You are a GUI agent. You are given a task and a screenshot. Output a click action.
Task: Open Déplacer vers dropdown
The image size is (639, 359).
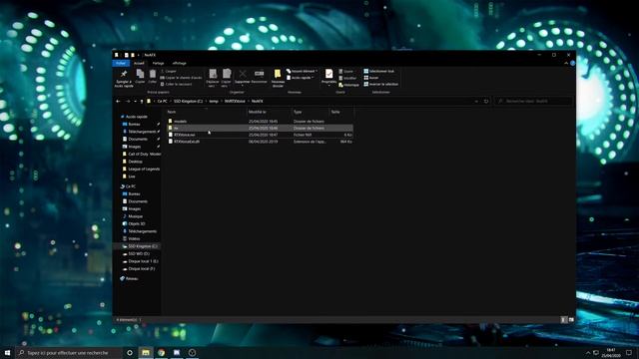point(213,78)
